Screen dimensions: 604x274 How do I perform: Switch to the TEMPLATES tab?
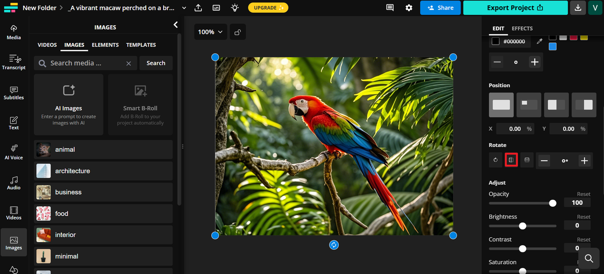141,45
